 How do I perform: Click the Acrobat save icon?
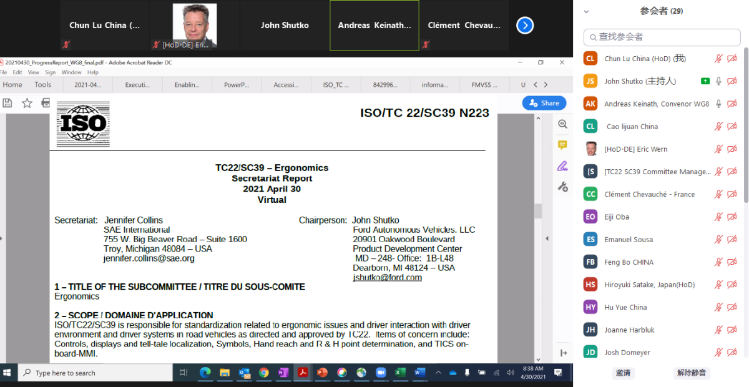(7, 103)
